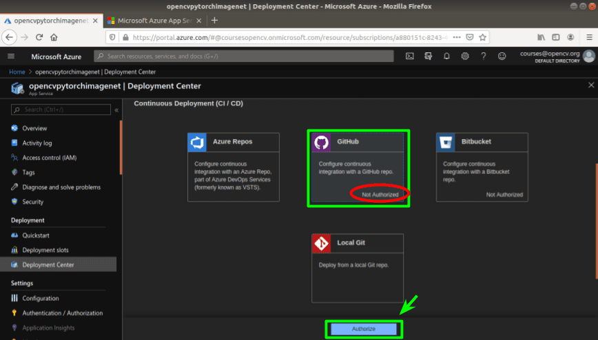Open Firefox application menu
598x340 pixels.
click(589, 37)
